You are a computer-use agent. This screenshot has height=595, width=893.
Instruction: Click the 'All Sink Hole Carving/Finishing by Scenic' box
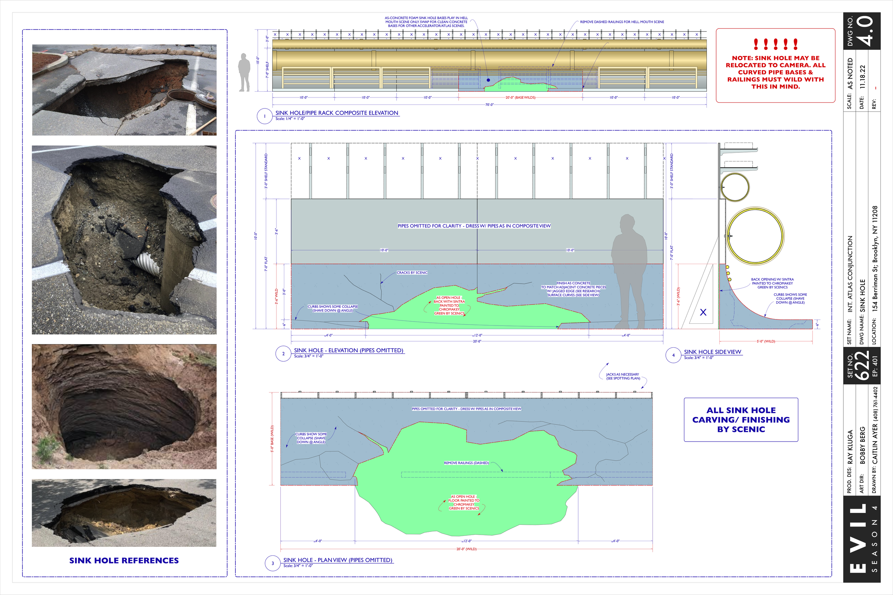point(741,420)
